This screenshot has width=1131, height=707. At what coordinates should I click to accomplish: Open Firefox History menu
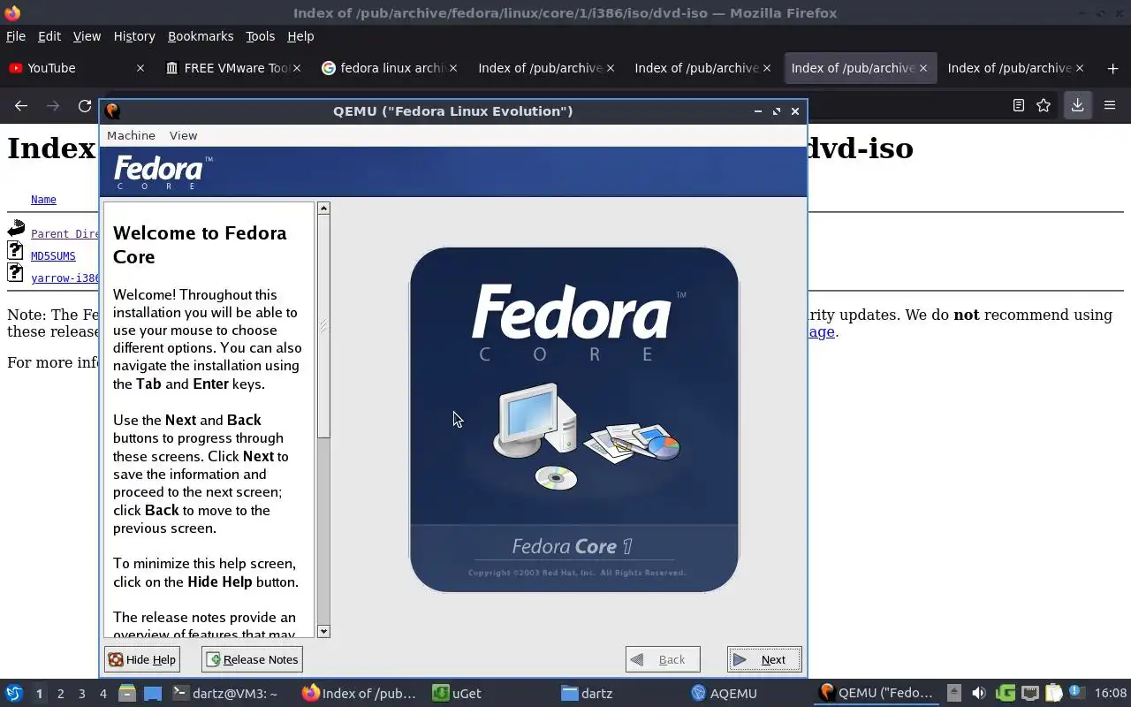pos(134,36)
